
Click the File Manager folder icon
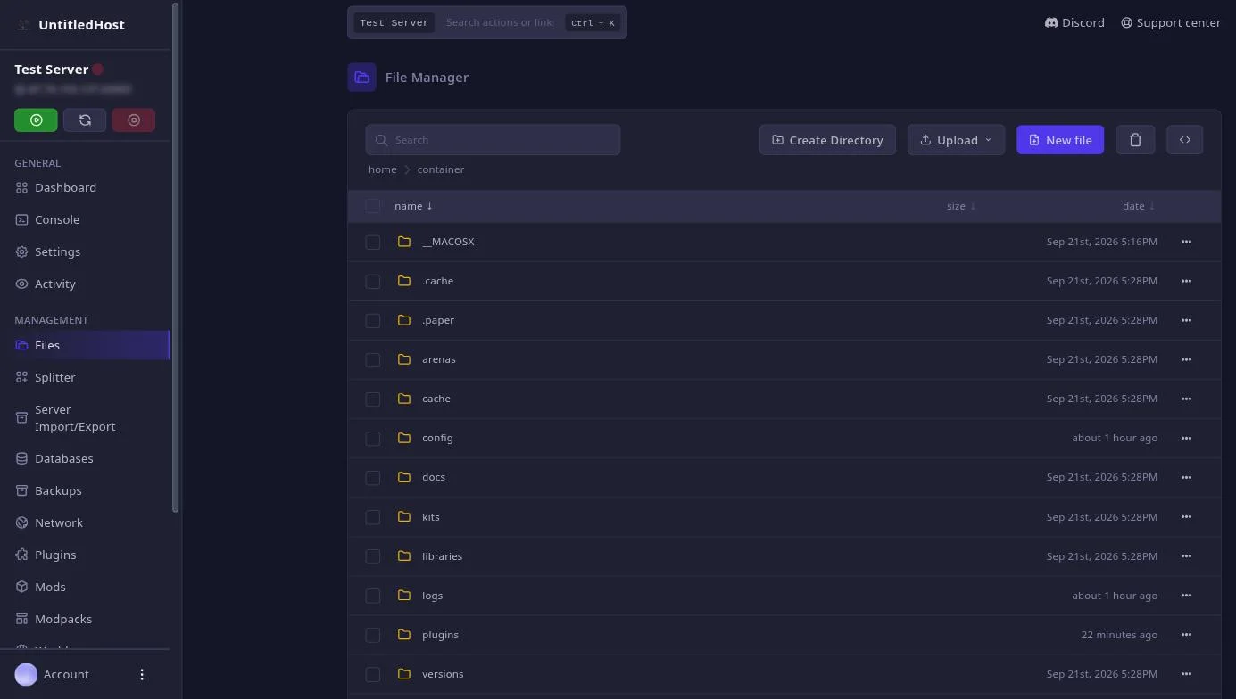coord(362,78)
